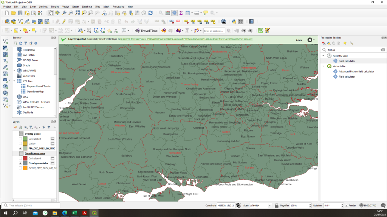The height and width of the screenshot is (217, 387).
Task: Click the PostgreSQL elephant icon in Browser
Action: [x=19, y=49]
